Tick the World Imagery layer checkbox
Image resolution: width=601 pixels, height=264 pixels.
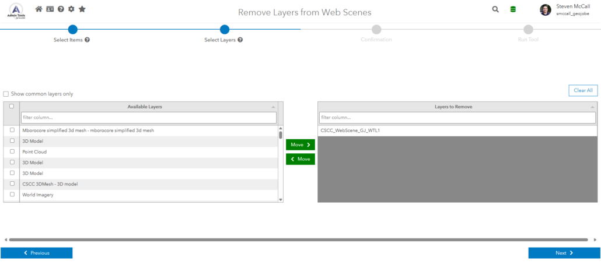(12, 195)
